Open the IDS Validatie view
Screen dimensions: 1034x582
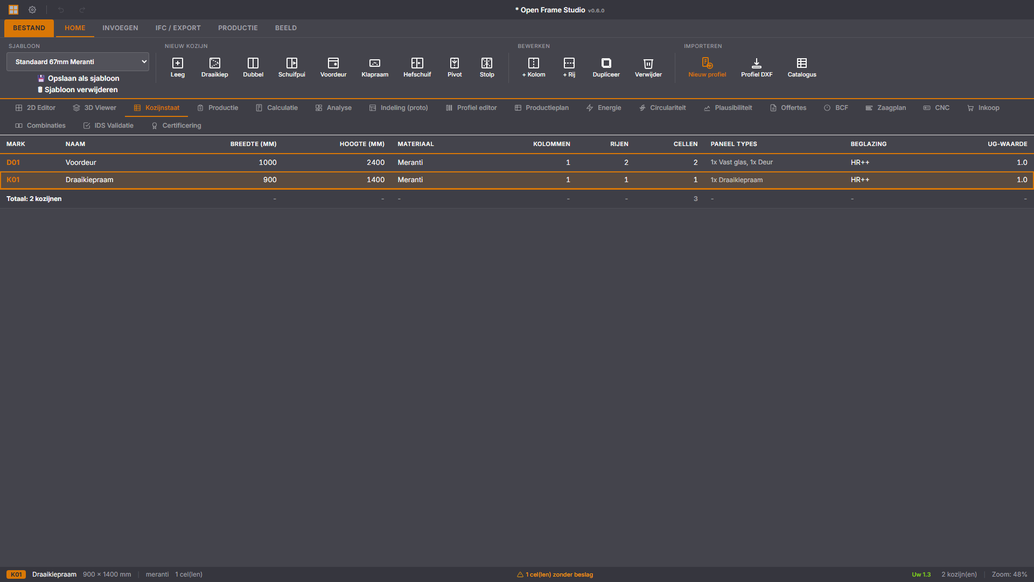(108, 126)
